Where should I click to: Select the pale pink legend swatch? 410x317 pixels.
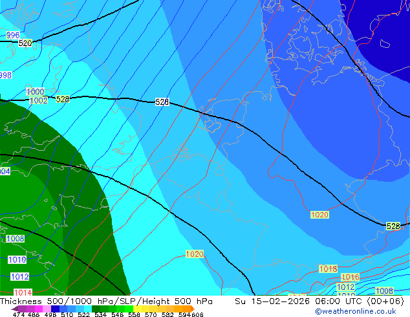[x=47, y=309]
